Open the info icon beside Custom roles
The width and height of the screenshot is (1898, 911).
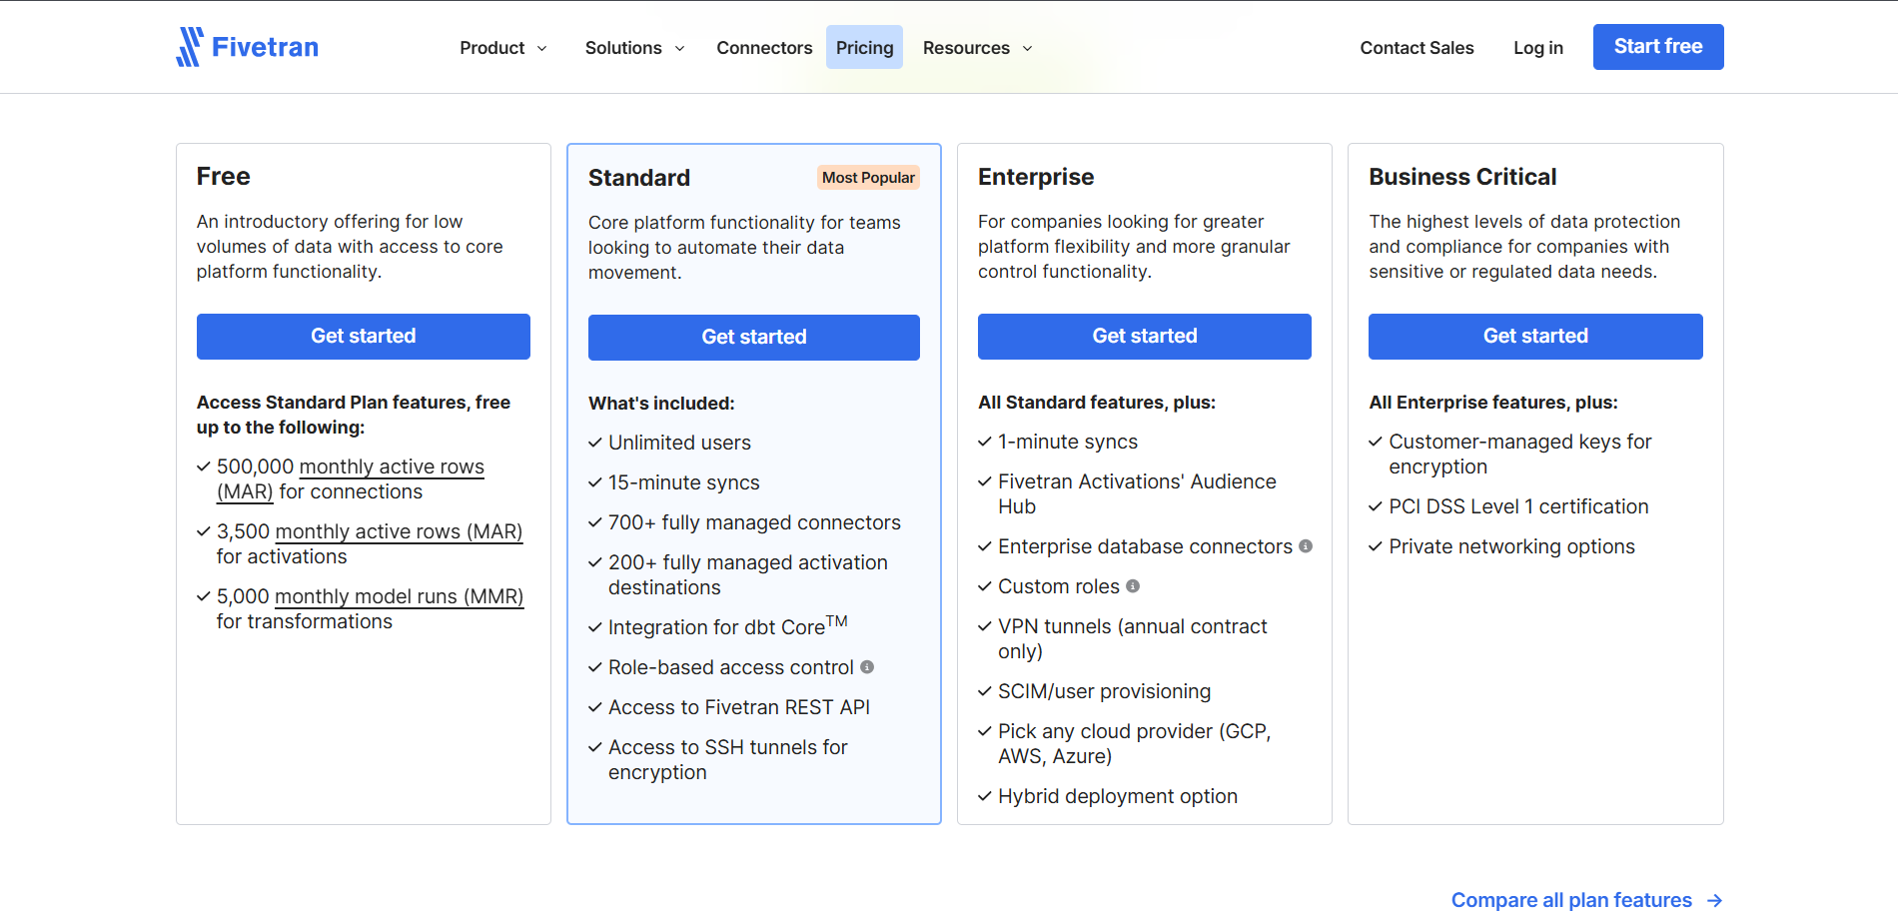[x=1133, y=586]
